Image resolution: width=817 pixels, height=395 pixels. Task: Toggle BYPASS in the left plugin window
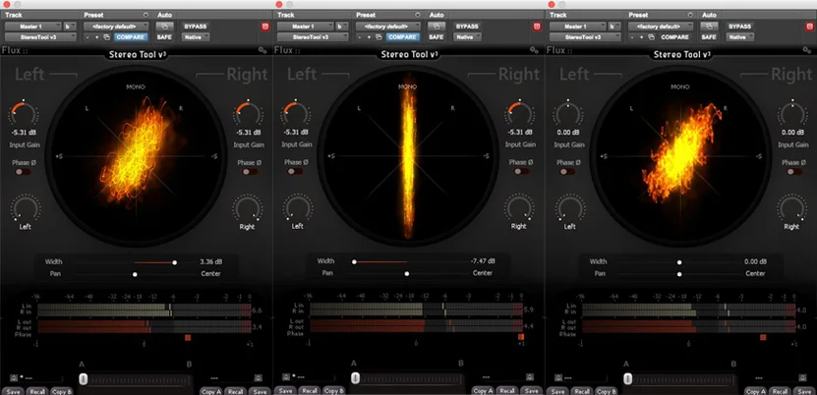tap(195, 26)
